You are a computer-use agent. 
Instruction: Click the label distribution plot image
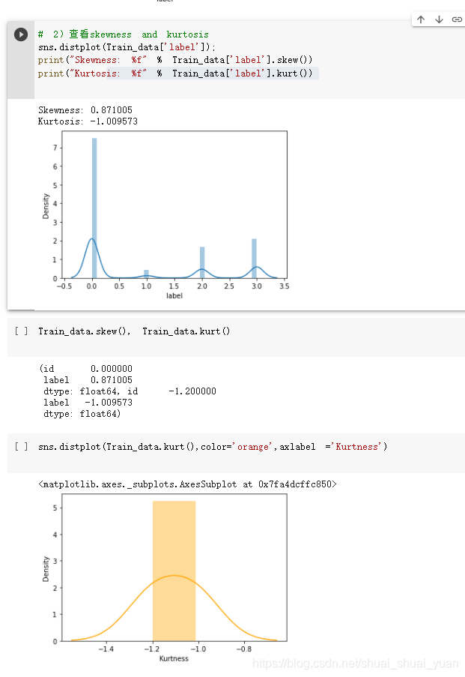click(164, 214)
